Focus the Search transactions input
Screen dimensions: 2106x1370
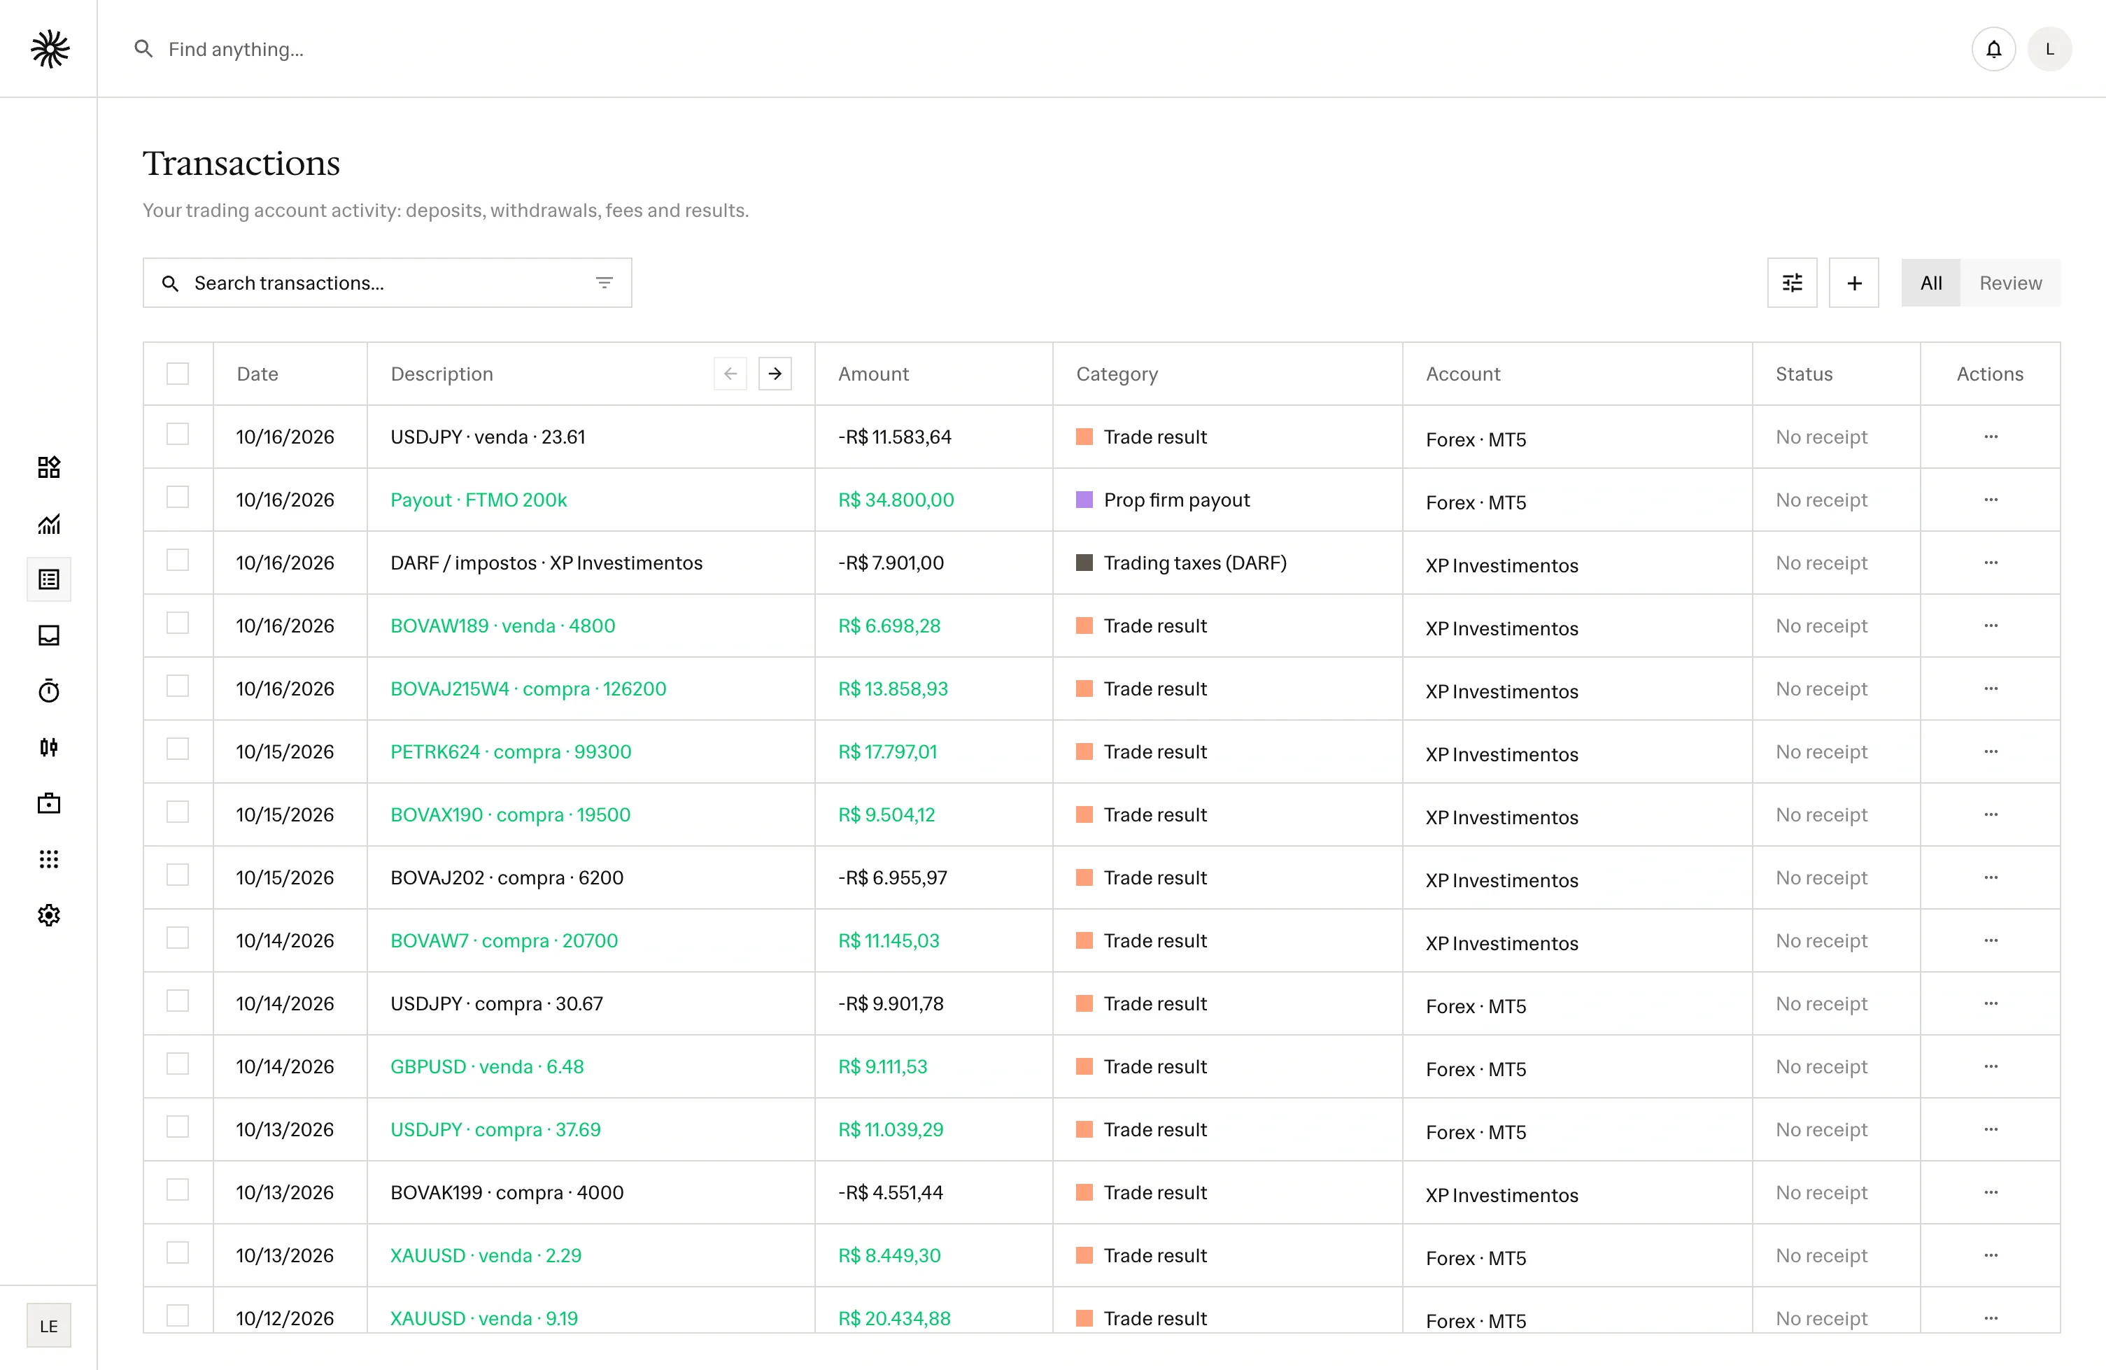coord(387,283)
